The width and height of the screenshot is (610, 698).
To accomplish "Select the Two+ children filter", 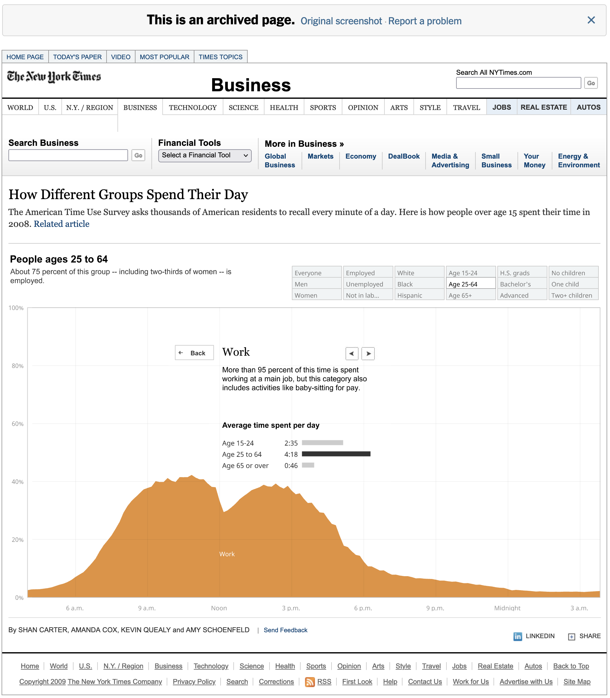I will click(573, 295).
